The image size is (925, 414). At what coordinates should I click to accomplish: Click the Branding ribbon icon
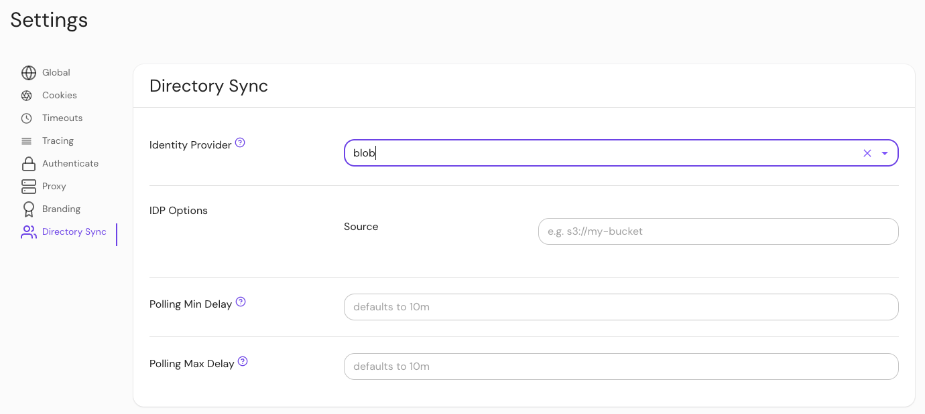pos(28,209)
